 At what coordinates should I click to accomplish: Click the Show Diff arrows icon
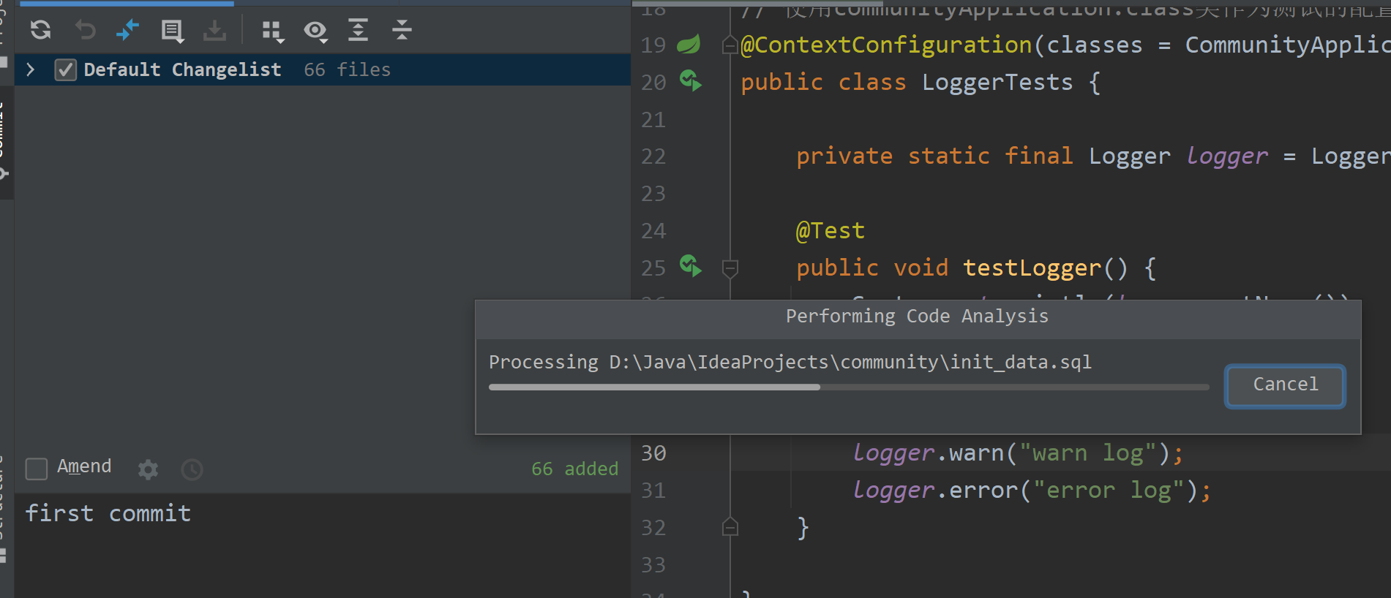tap(128, 30)
